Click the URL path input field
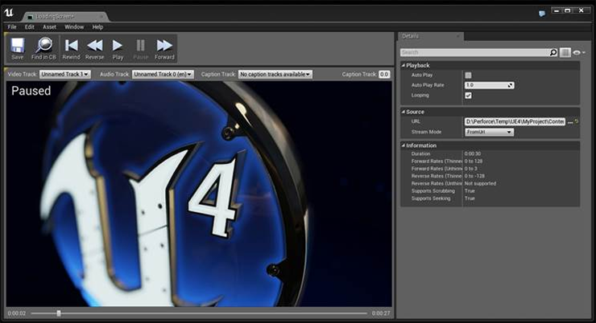Viewport: 596px width, 323px height. 515,121
